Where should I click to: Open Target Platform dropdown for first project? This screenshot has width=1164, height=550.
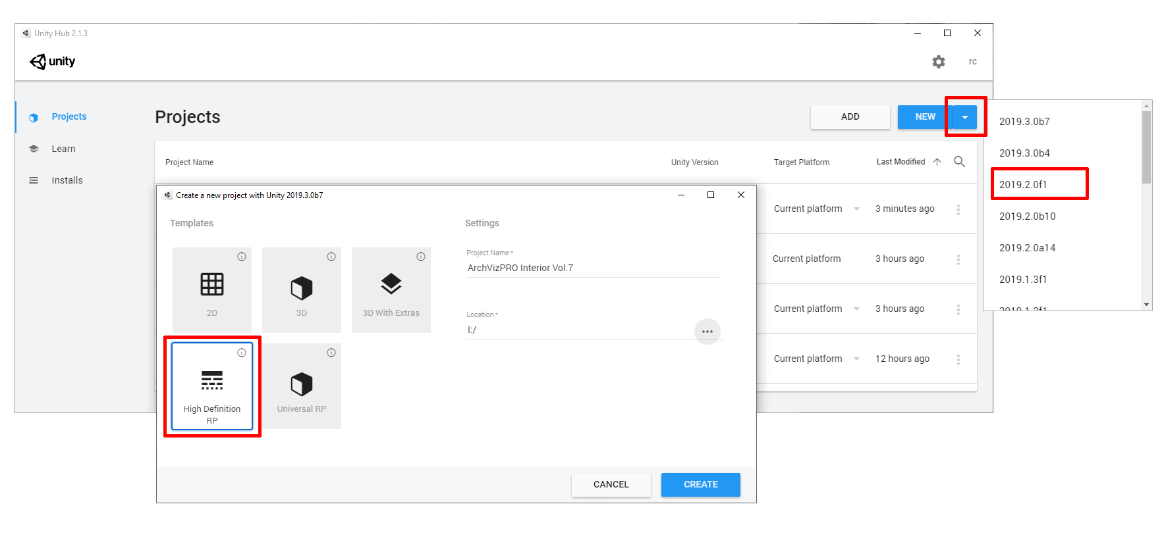click(856, 209)
